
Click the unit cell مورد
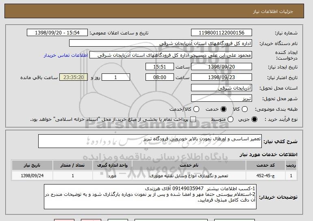(x=112, y=176)
